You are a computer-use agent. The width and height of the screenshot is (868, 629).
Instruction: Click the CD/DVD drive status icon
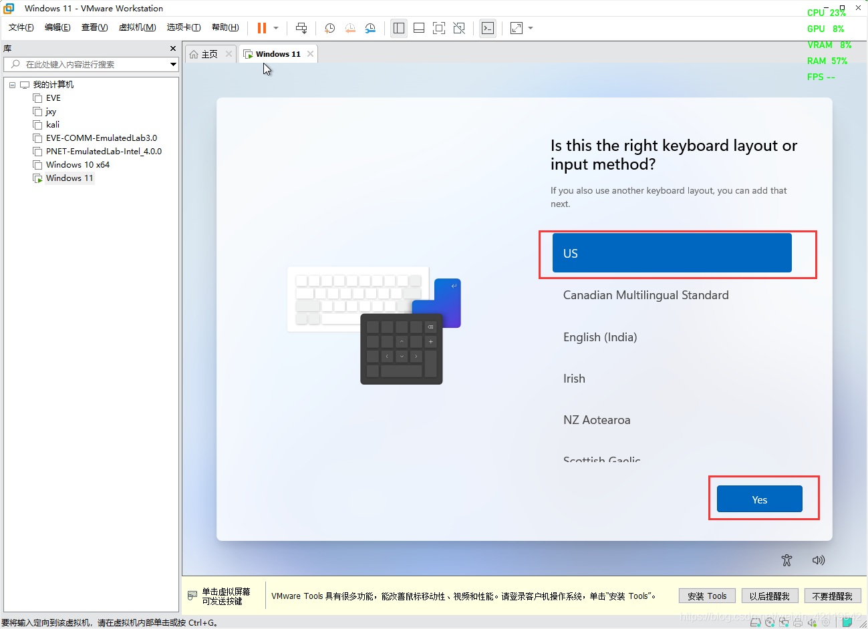tap(770, 622)
